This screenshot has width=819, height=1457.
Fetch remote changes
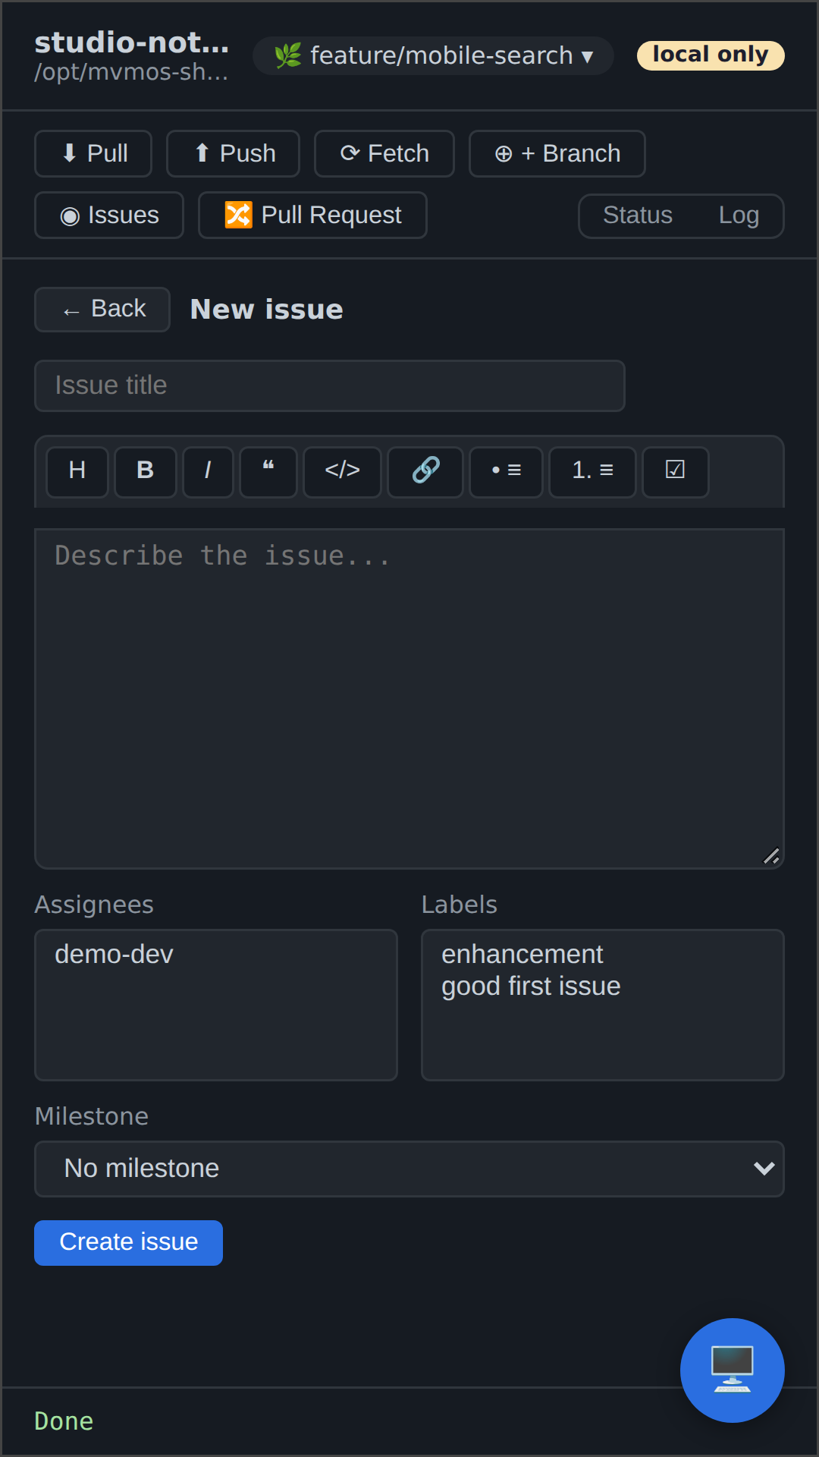pos(384,153)
